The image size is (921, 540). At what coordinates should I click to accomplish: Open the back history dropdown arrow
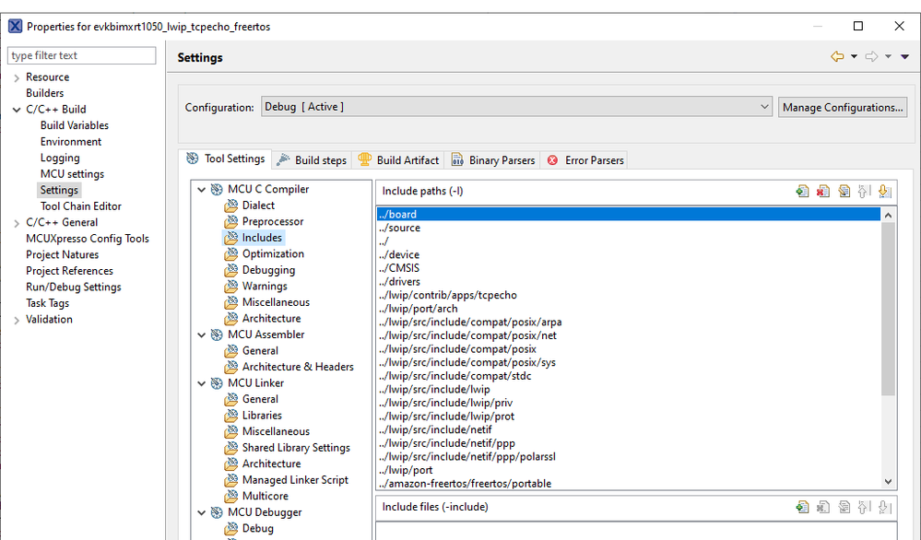tap(854, 56)
